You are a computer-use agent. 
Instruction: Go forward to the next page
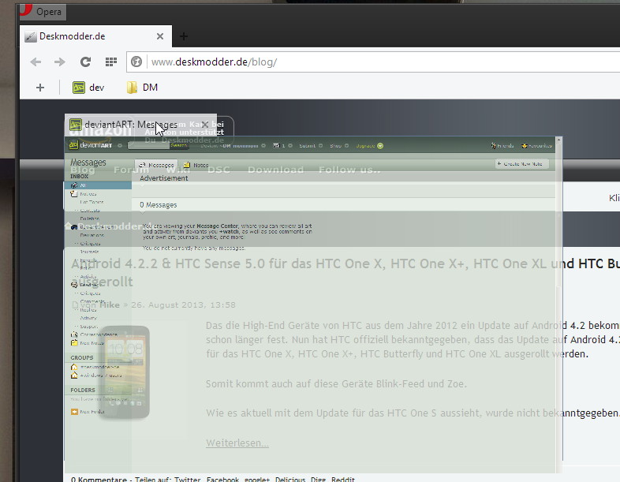pyautogui.click(x=60, y=62)
